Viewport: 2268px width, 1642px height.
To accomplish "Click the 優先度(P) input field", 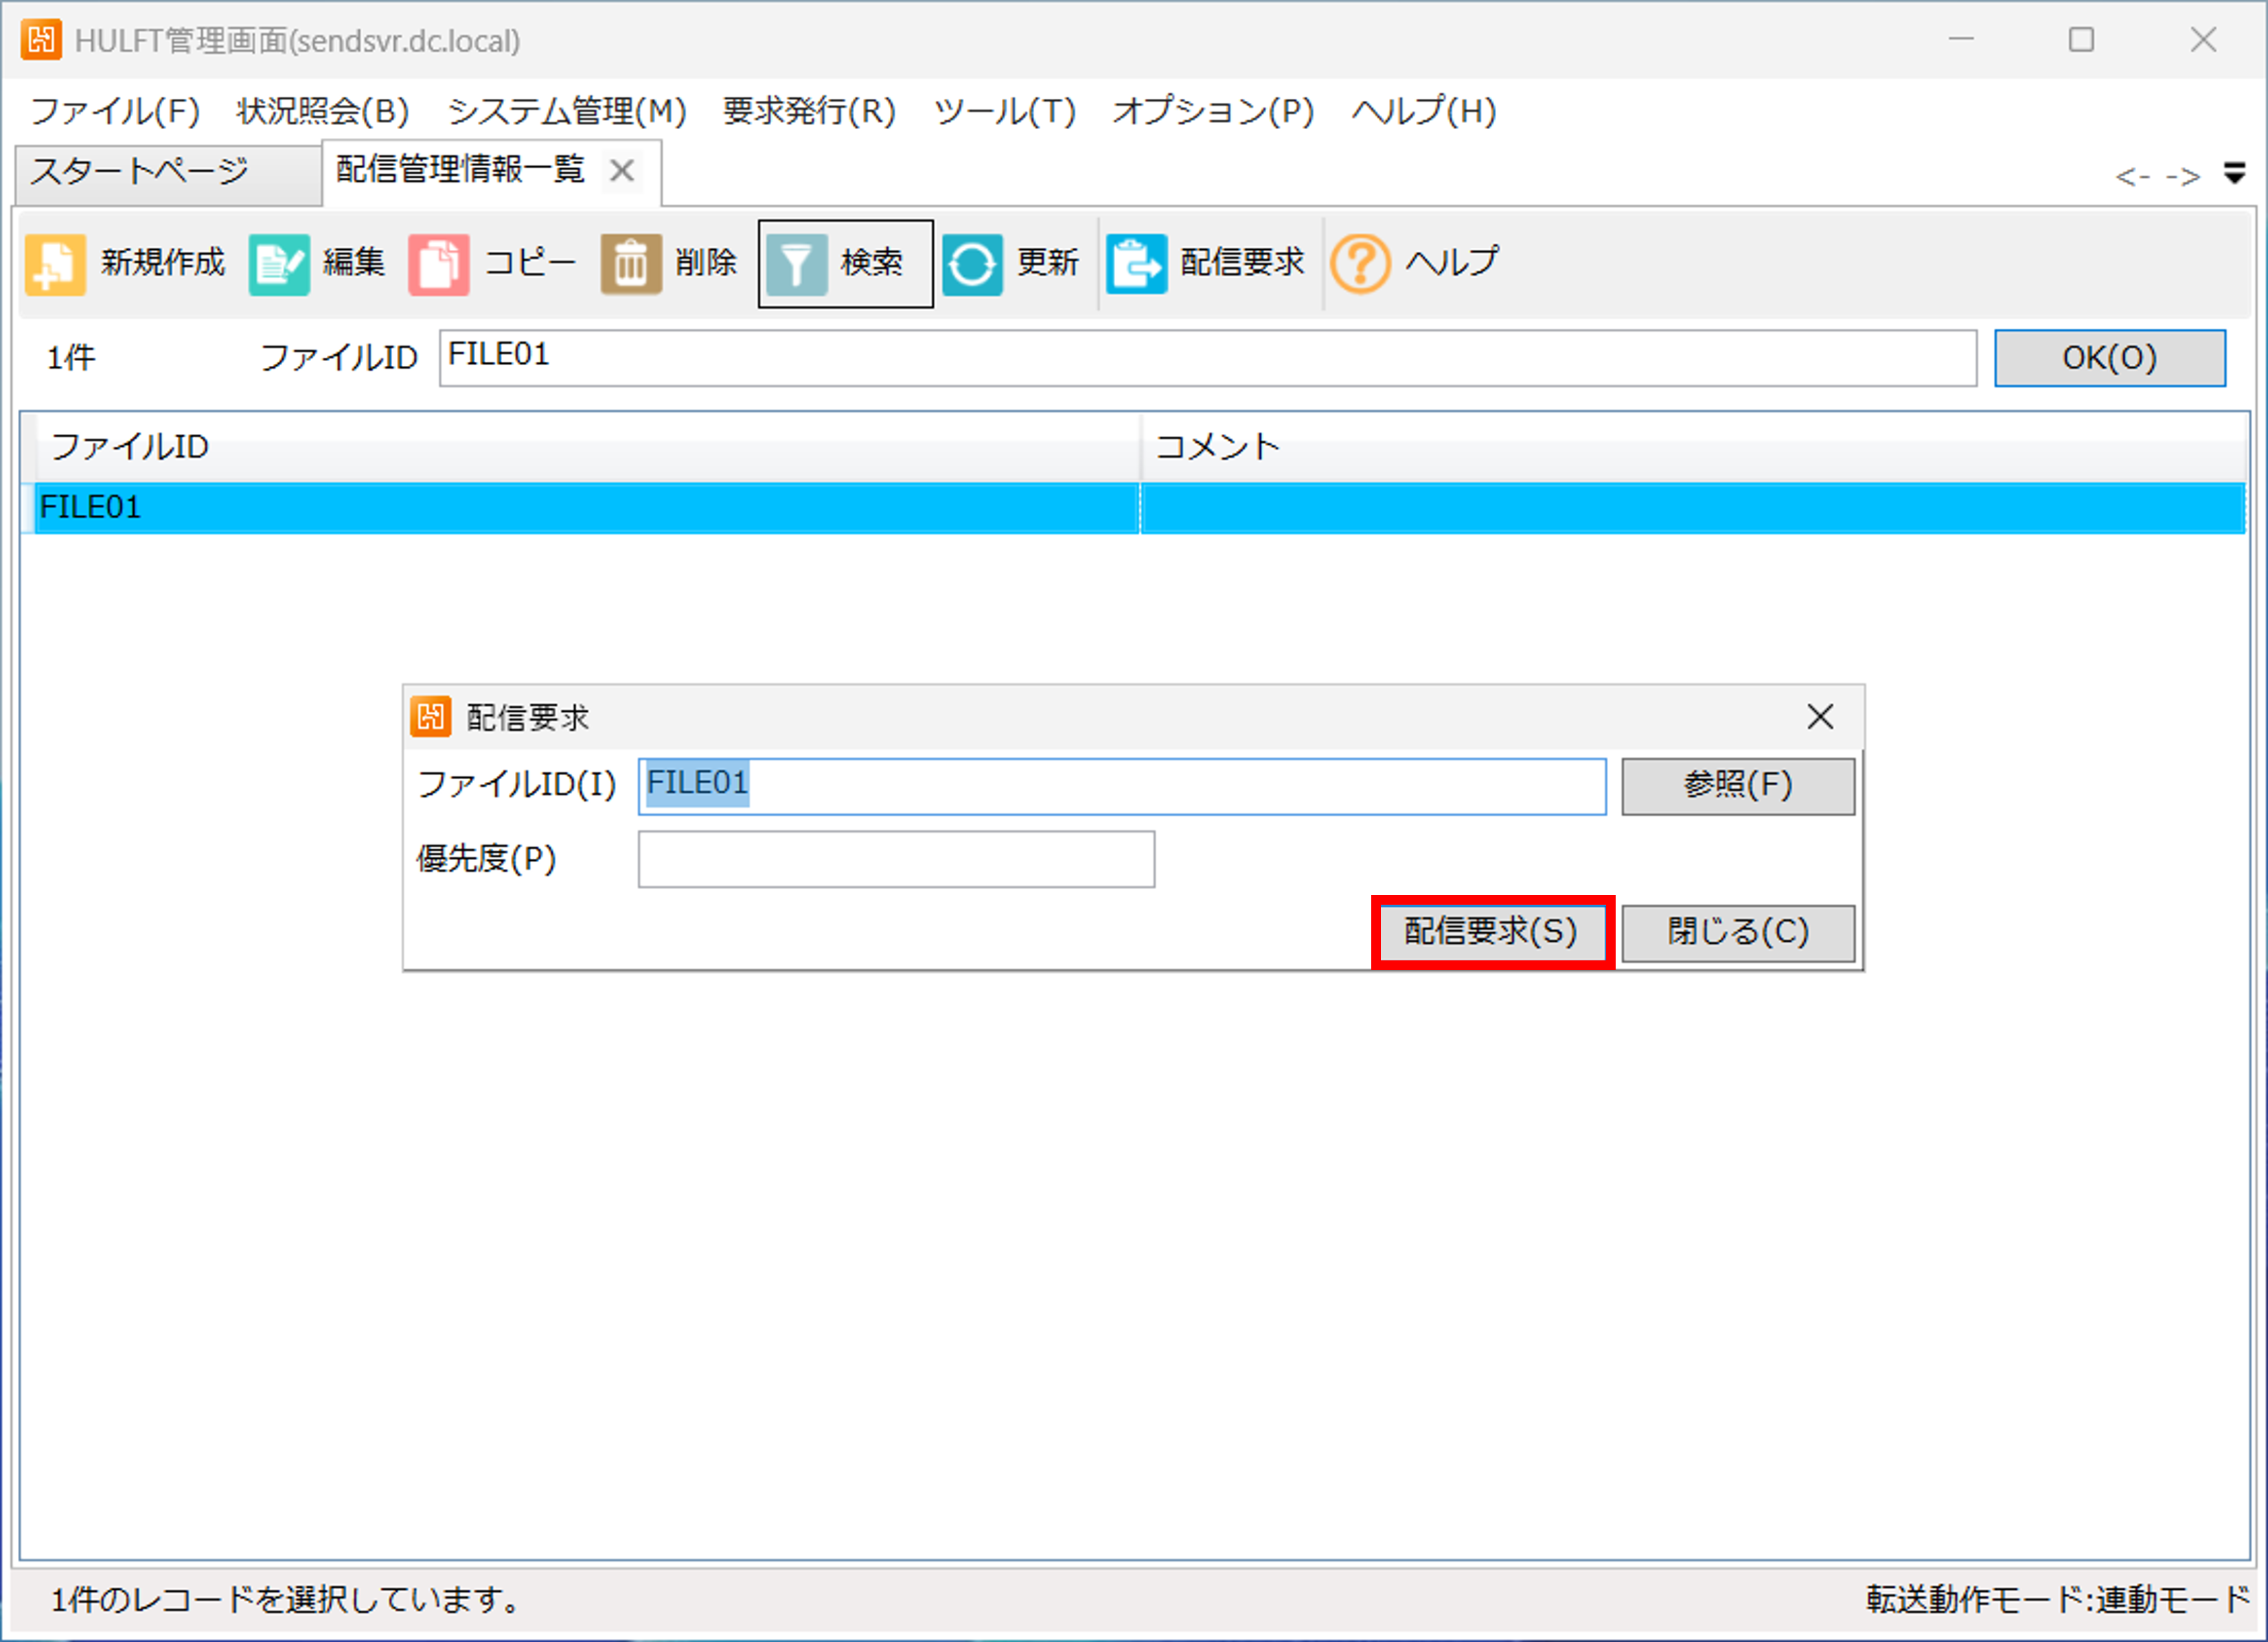I will click(x=896, y=859).
